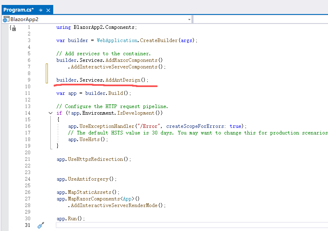Click 'UseAntiforgery' on line 24
The height and width of the screenshot is (231, 328).
click(88, 179)
